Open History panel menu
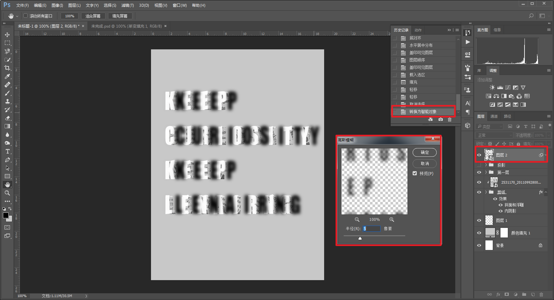The image size is (554, 300). (457, 30)
